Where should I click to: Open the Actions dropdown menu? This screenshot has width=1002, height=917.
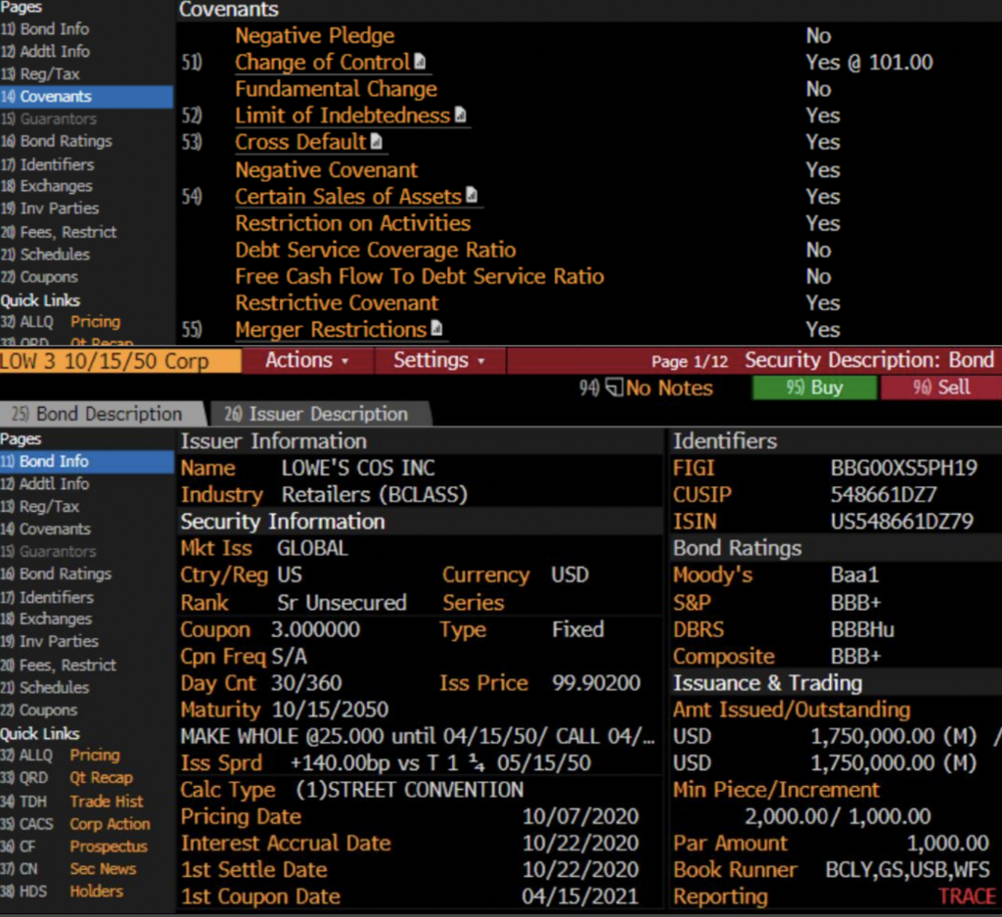pos(307,360)
